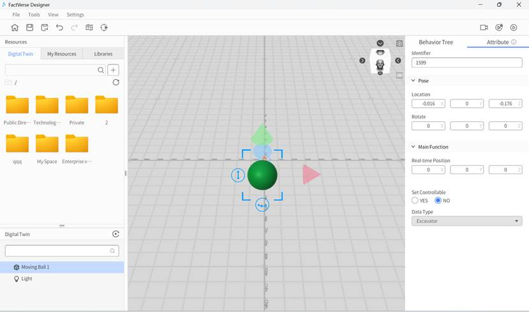Click the circular icon beside Digital Twin header
This screenshot has height=312, width=529.
(115, 234)
